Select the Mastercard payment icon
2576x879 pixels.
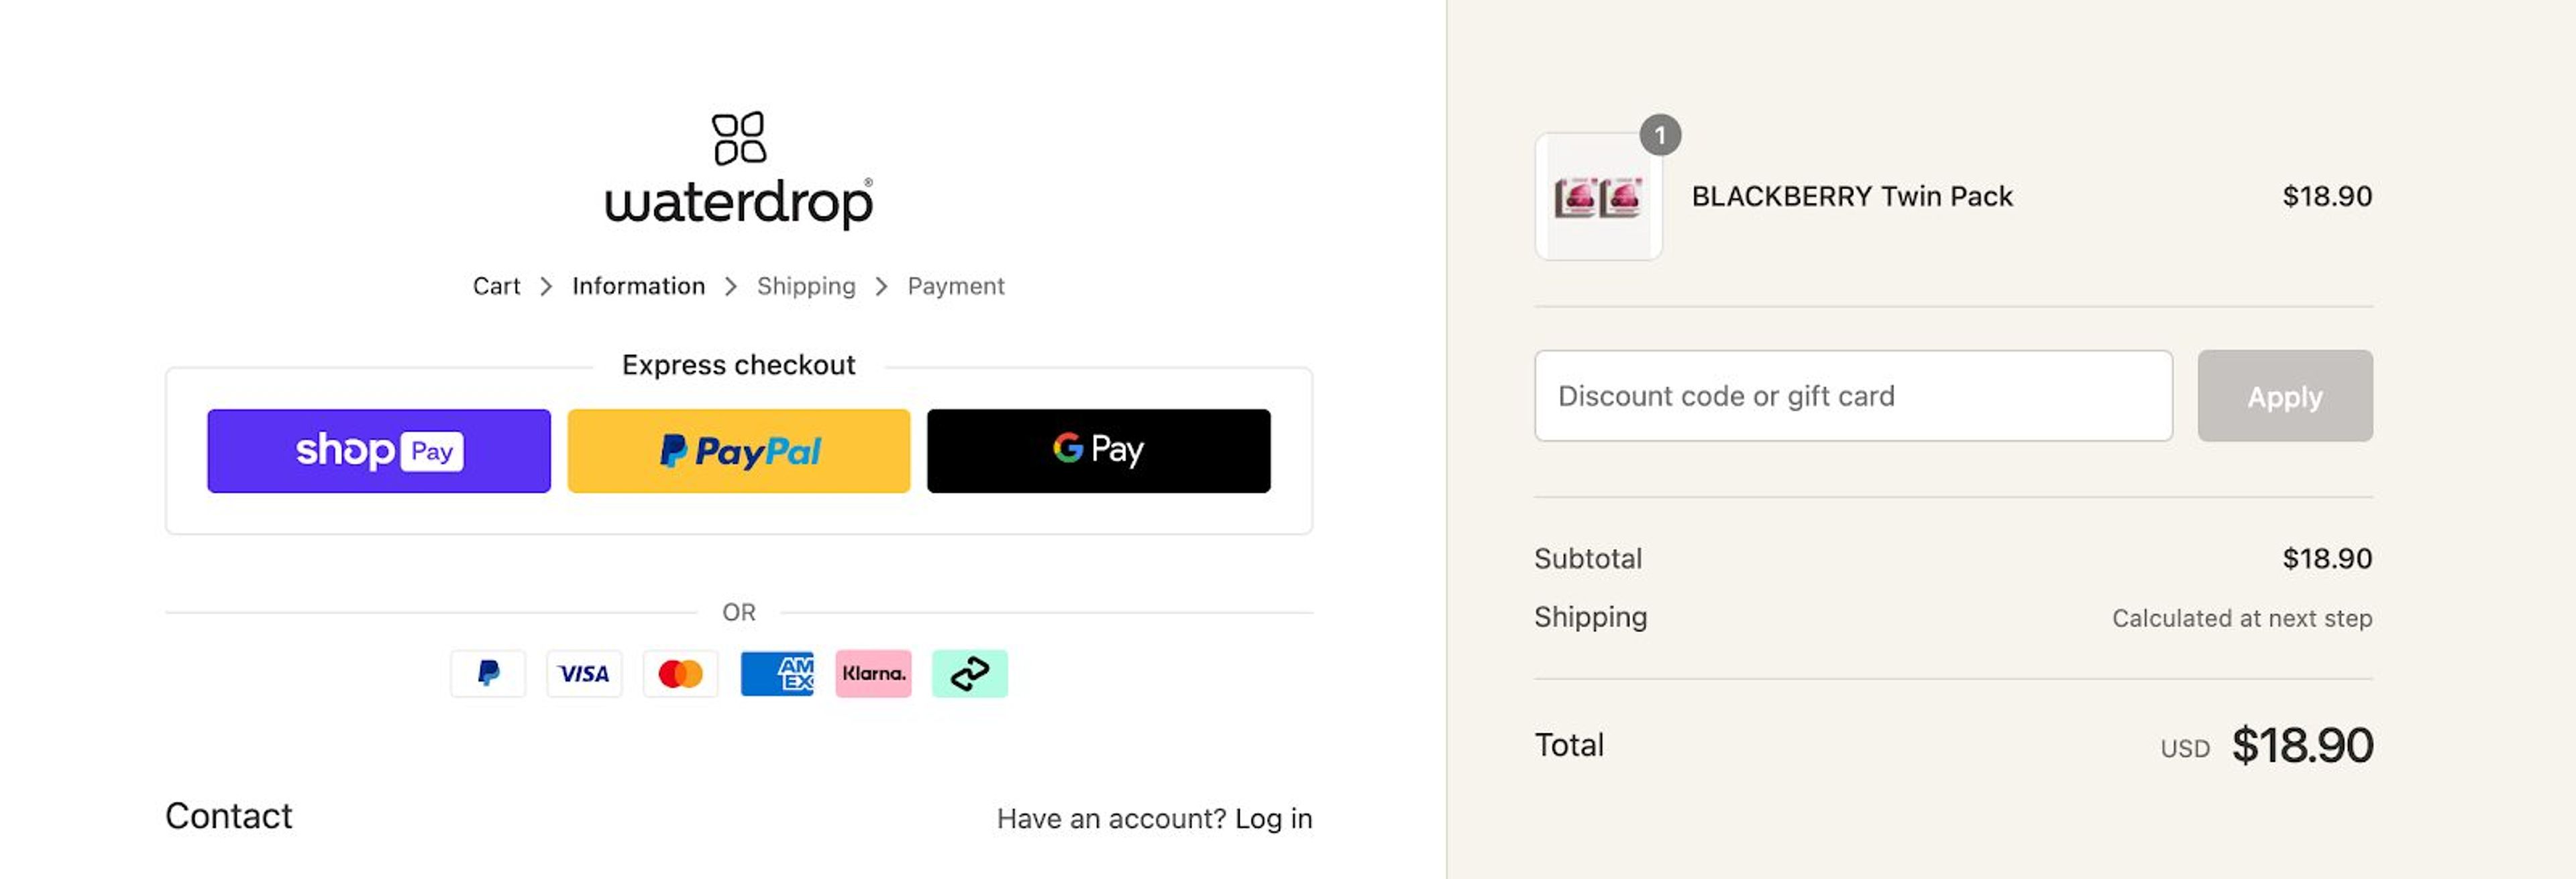click(x=680, y=673)
